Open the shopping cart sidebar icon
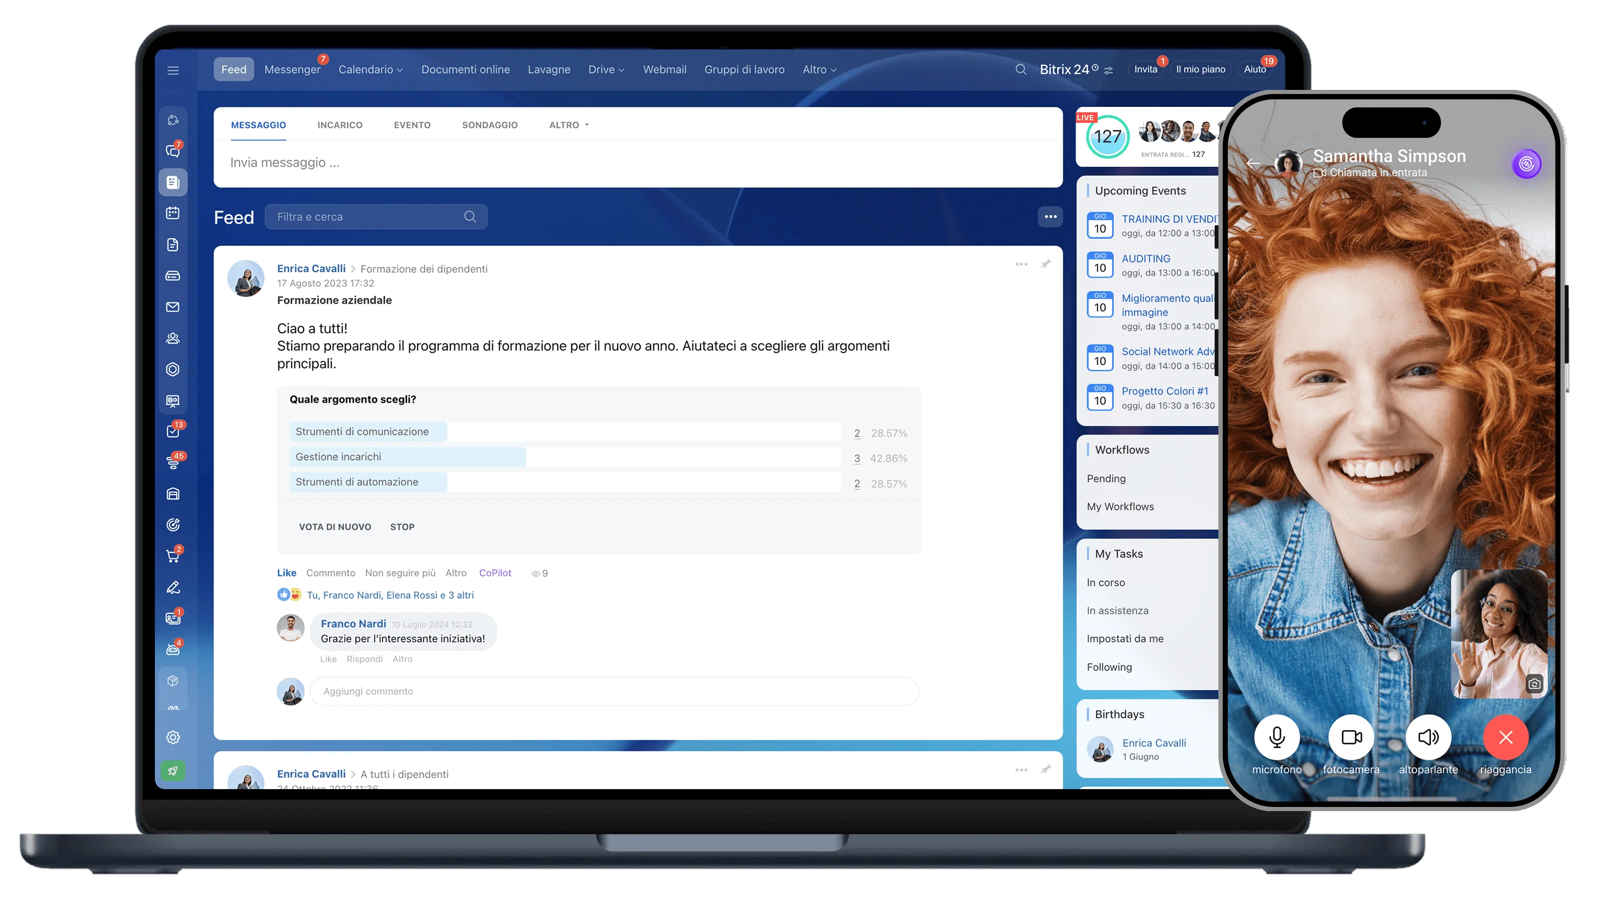The image size is (1599, 899). (x=173, y=556)
